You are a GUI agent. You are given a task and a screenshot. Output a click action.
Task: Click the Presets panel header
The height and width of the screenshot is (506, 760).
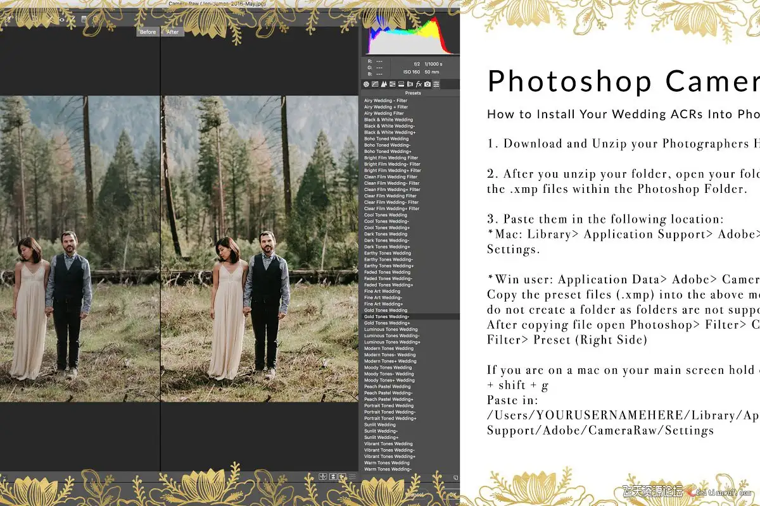click(412, 93)
